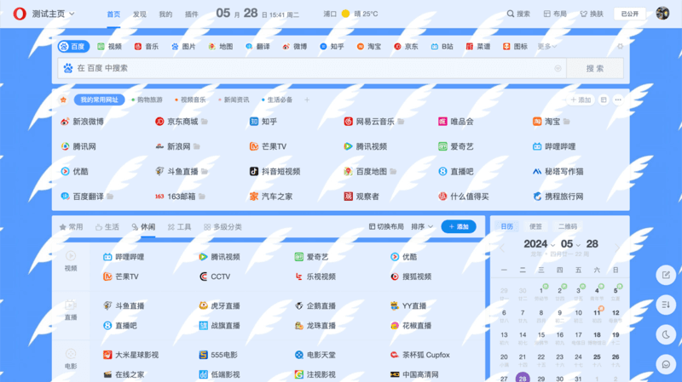Open the 京东商城 bookmark
This screenshot has height=382, width=682.
pos(177,122)
